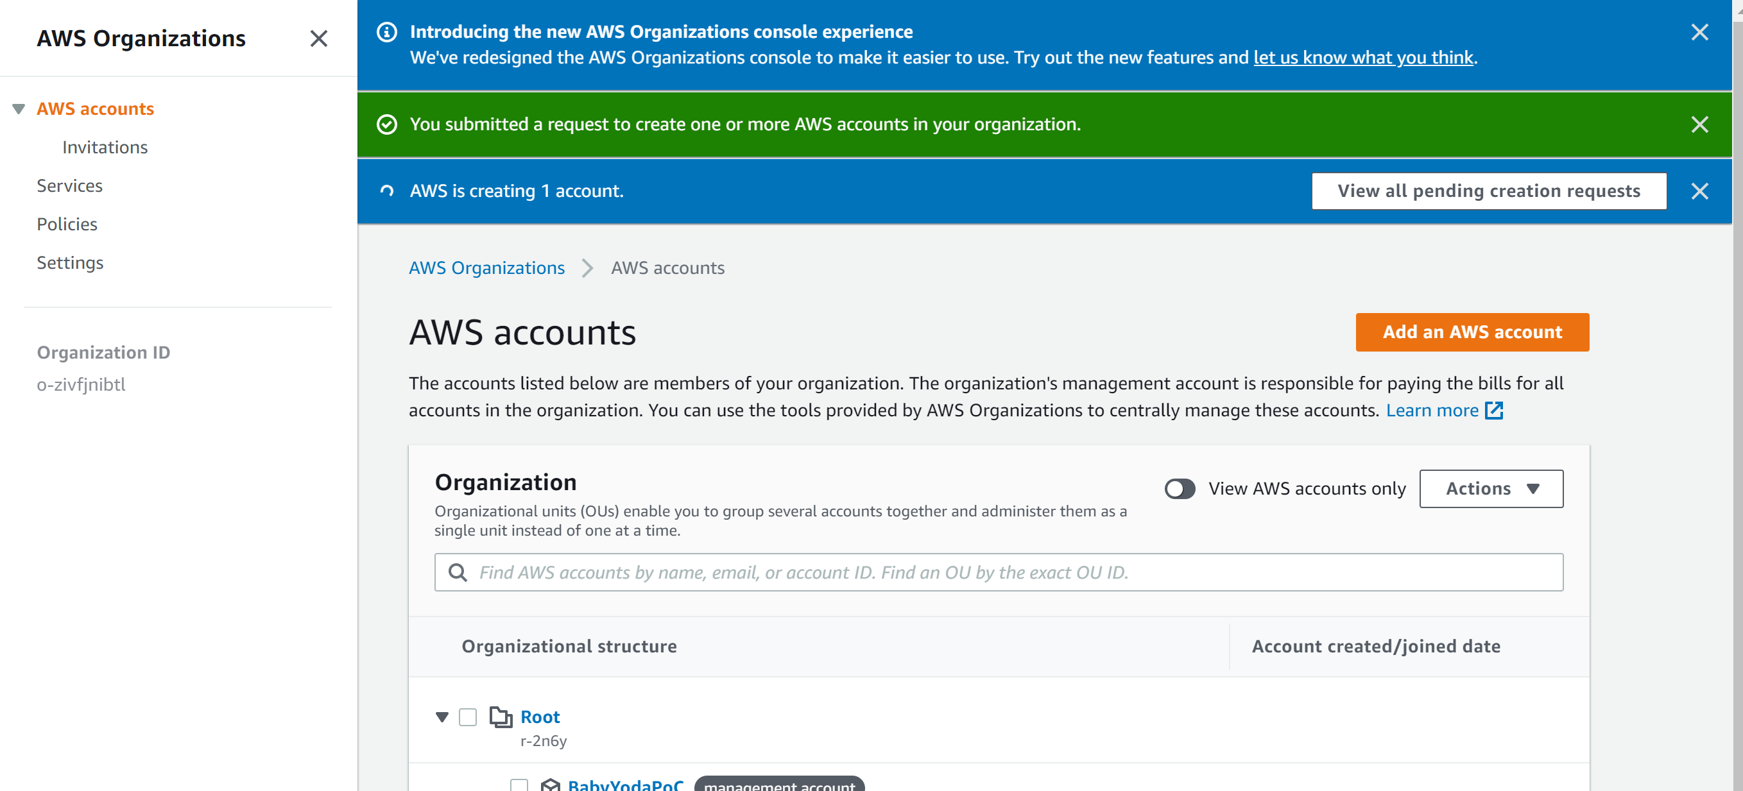
Task: Click Add an AWS account button
Action: tap(1472, 332)
